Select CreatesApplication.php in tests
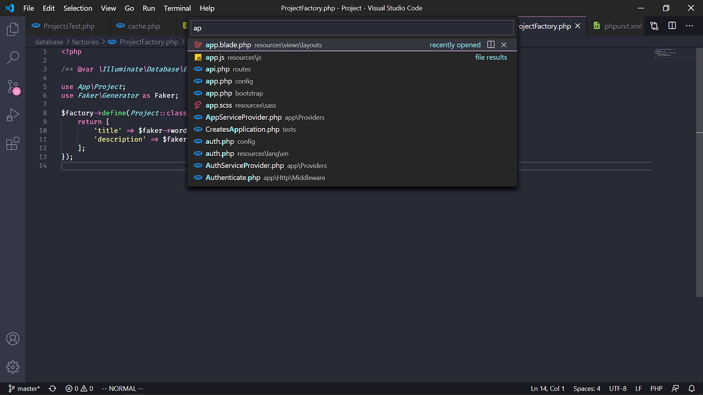This screenshot has height=395, width=703. [x=352, y=129]
